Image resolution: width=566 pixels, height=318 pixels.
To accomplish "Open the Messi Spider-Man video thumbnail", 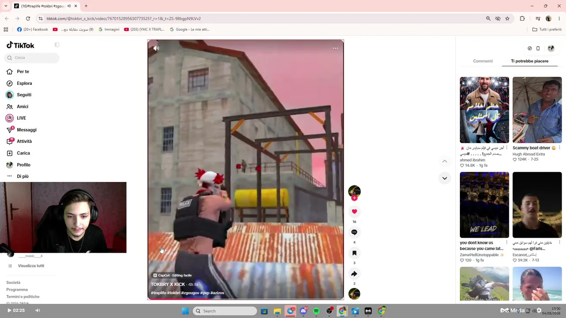I will coord(485,110).
